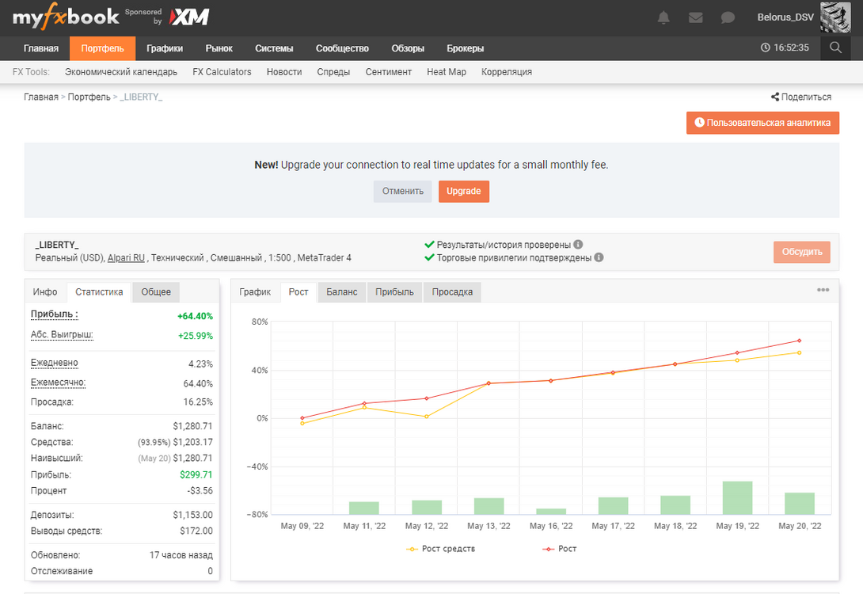
Task: Click the Belorus_DSV profile avatar
Action: [835, 17]
